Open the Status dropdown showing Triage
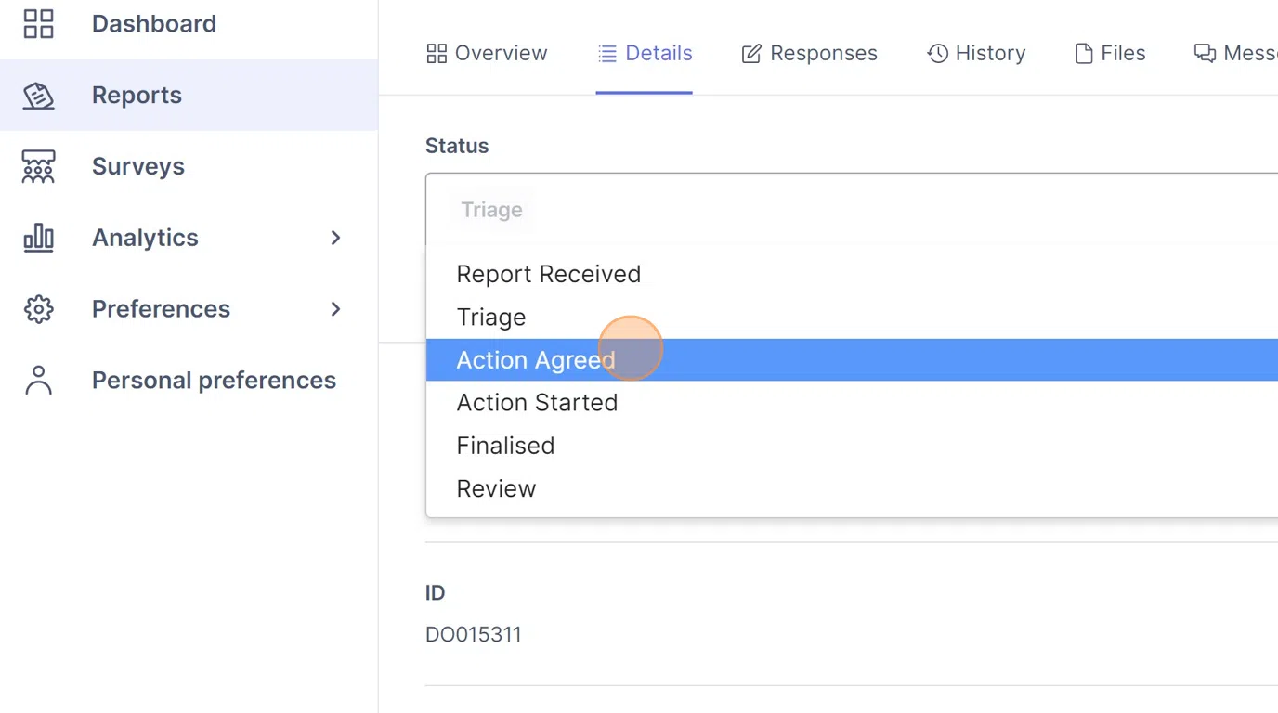This screenshot has height=713, width=1278. coord(836,210)
